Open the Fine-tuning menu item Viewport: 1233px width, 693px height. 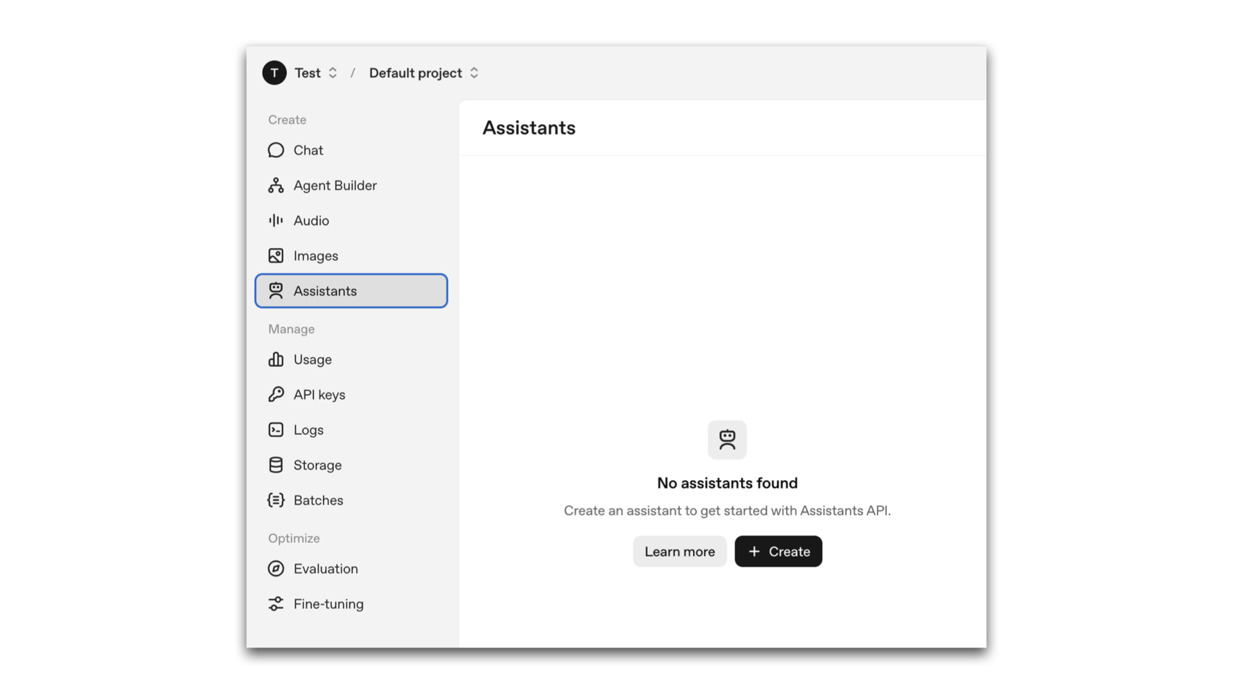click(x=328, y=604)
